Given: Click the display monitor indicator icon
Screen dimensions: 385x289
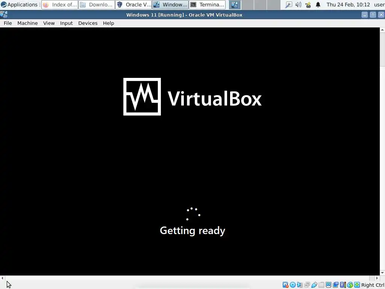Looking at the screenshot, I should tap(328, 285).
